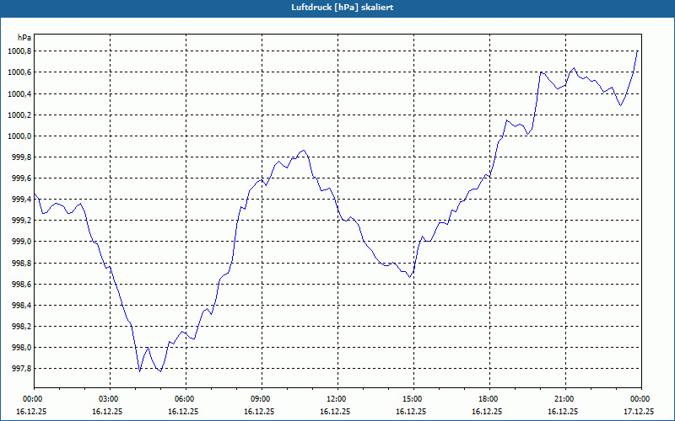The height and width of the screenshot is (421, 675).
Task: Select the 1000,2 pressure axis value
Action: coord(19,115)
